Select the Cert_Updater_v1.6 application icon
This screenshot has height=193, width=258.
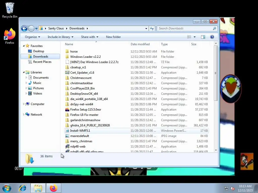click(67, 73)
